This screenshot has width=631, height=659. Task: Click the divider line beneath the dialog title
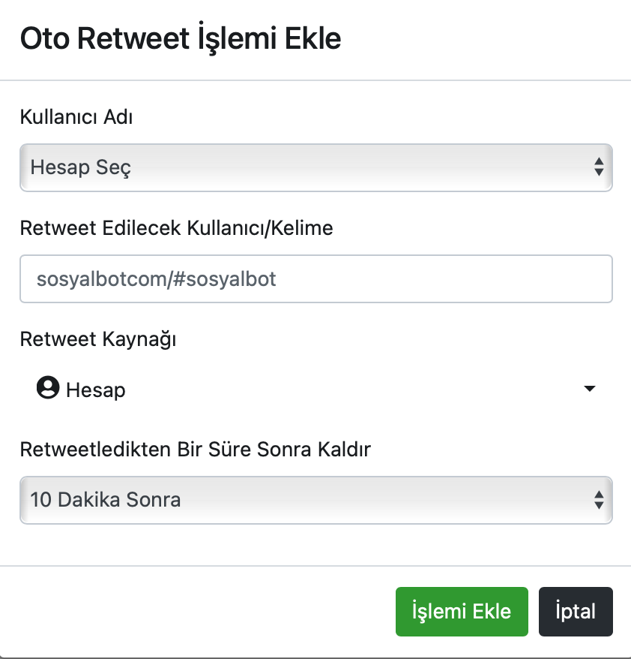click(x=315, y=80)
